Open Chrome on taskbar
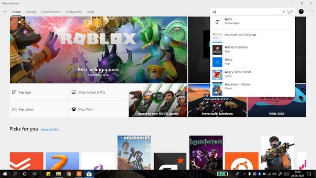This screenshot has width=316, height=178. (69, 174)
